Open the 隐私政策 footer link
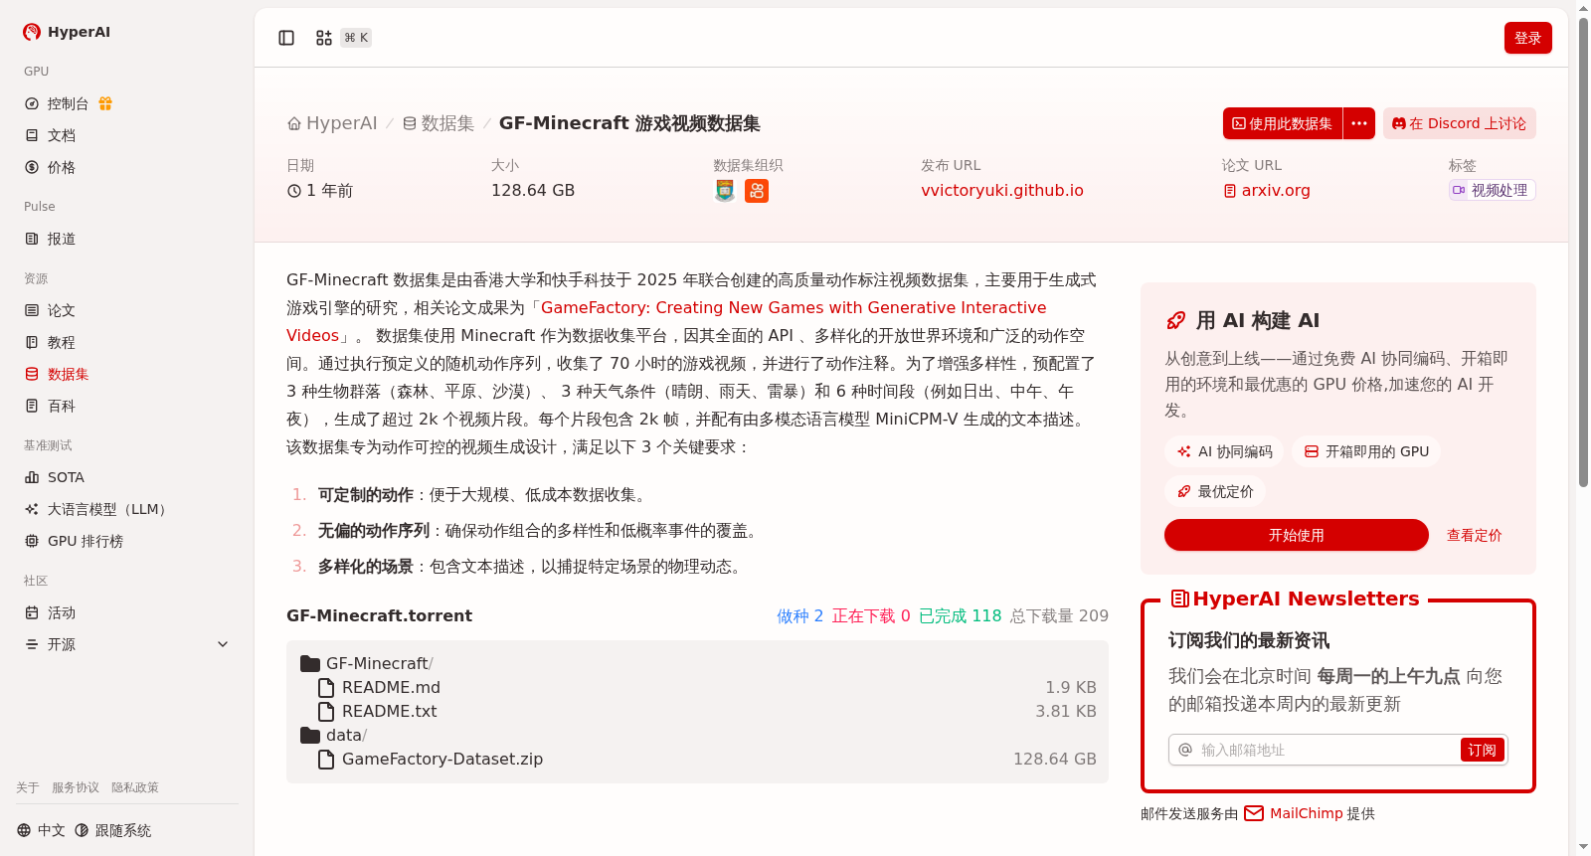Image resolution: width=1591 pixels, height=856 pixels. [135, 787]
